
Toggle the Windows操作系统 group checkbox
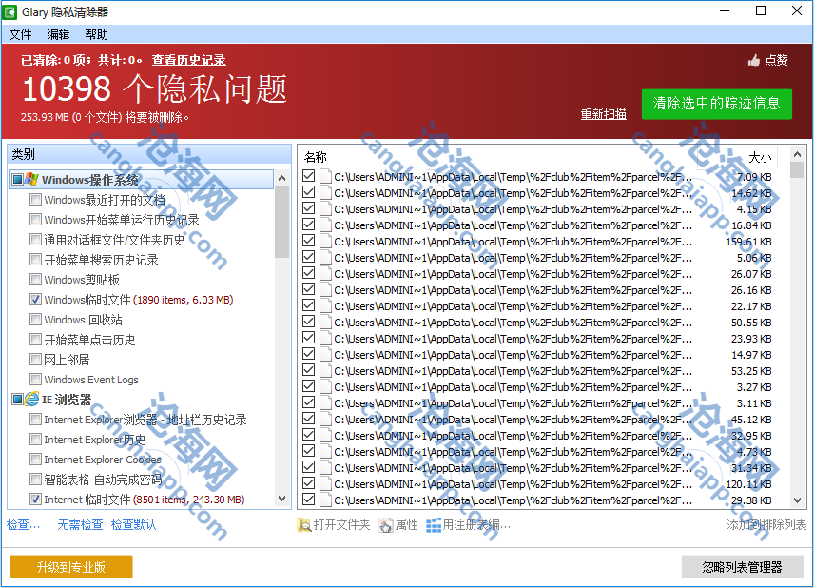pyautogui.click(x=18, y=179)
